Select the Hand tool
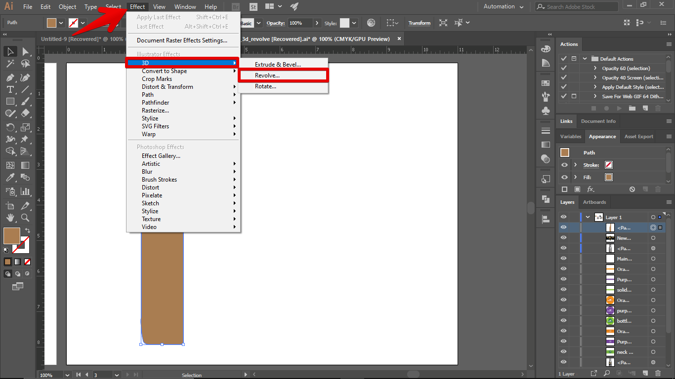 10,218
